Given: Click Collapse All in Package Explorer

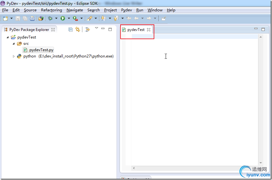Looking at the screenshot, I should pyautogui.click(x=70, y=30).
